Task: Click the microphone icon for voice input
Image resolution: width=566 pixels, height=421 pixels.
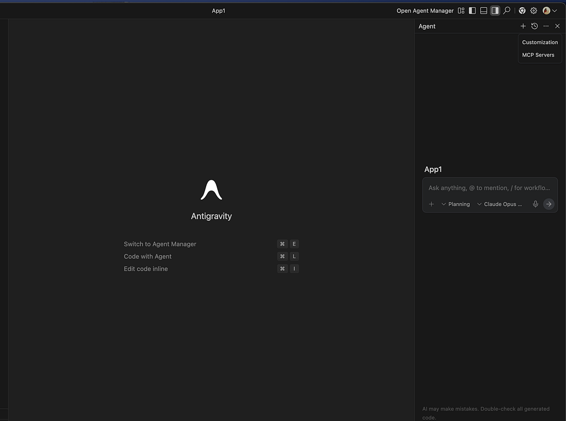Action: pos(535,204)
